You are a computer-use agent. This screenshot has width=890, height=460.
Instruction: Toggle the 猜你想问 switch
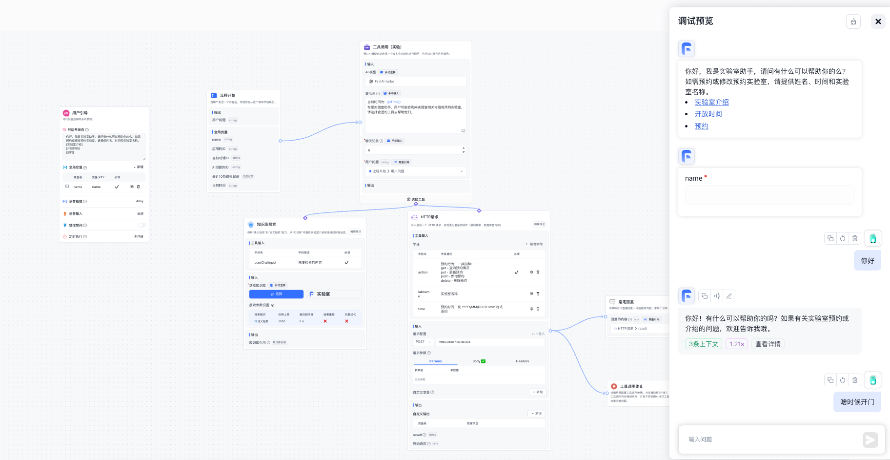click(x=142, y=225)
